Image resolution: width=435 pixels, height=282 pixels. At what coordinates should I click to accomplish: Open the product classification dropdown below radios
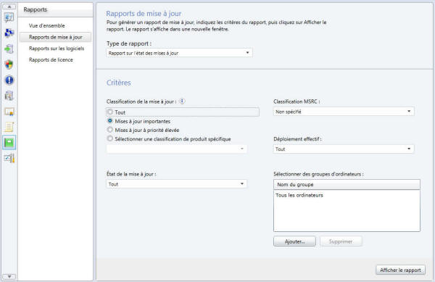click(176, 149)
